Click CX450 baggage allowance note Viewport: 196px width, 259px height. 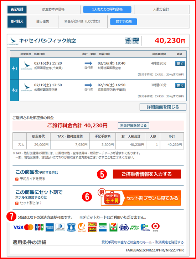pos(160,96)
